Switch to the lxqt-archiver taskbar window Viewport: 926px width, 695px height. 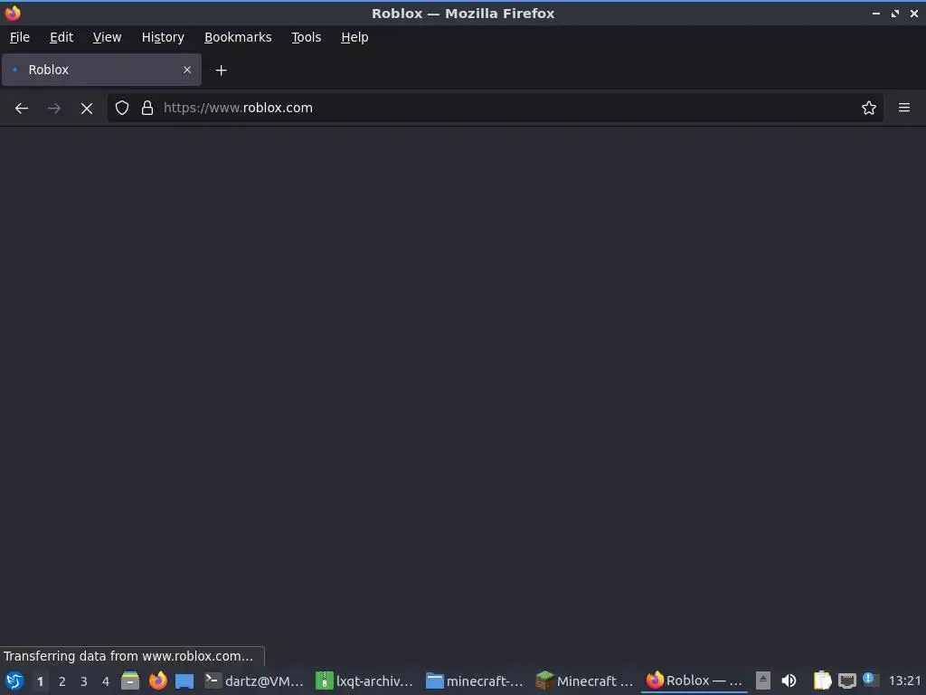(364, 681)
